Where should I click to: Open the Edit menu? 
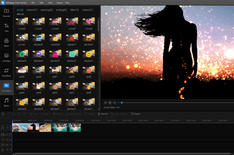coord(42,3)
